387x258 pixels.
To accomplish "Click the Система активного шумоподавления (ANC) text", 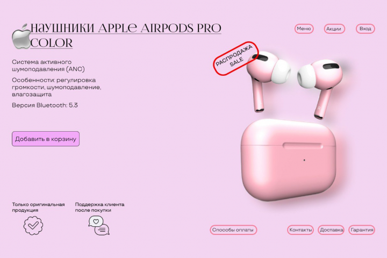I will [48, 66].
